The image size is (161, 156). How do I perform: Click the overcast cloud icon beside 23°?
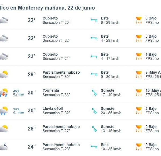(x=4, y=56)
